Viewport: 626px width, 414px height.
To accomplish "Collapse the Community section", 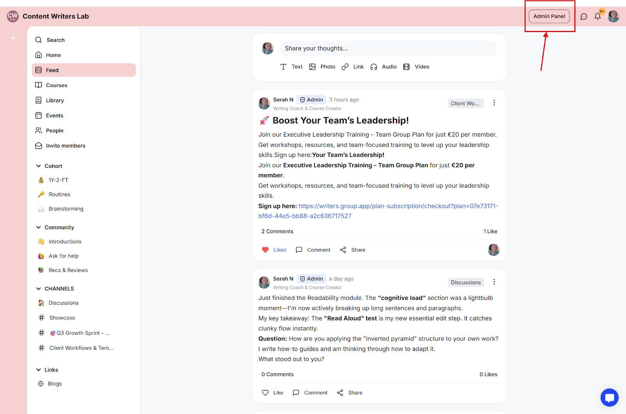I will coord(38,227).
